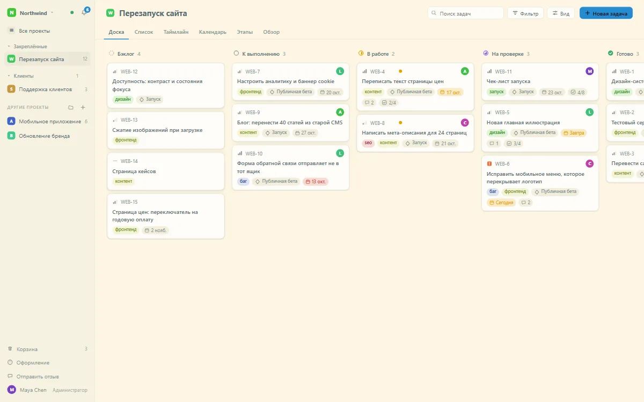Click the Завтра due date on WEB-5
The image size is (644, 402).
[x=574, y=133]
